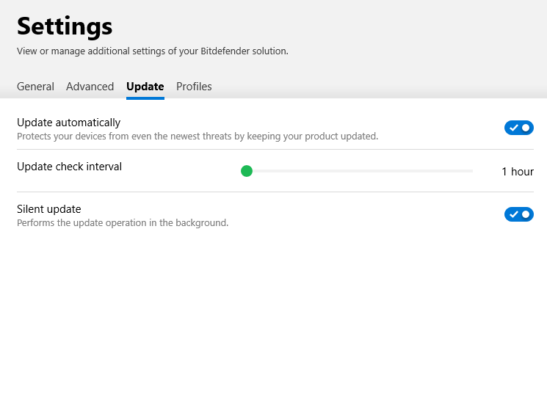Screen dimensions: 547x400
Task: Disable the Update automatically toggle
Action: tap(518, 128)
